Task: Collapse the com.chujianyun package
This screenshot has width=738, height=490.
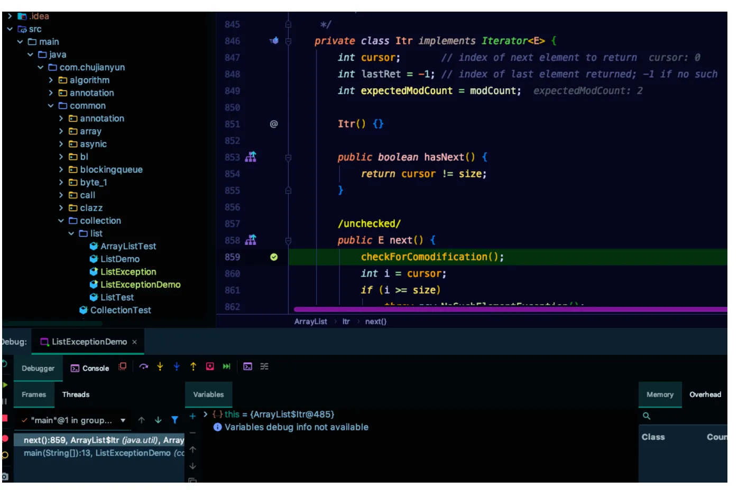Action: pos(41,68)
